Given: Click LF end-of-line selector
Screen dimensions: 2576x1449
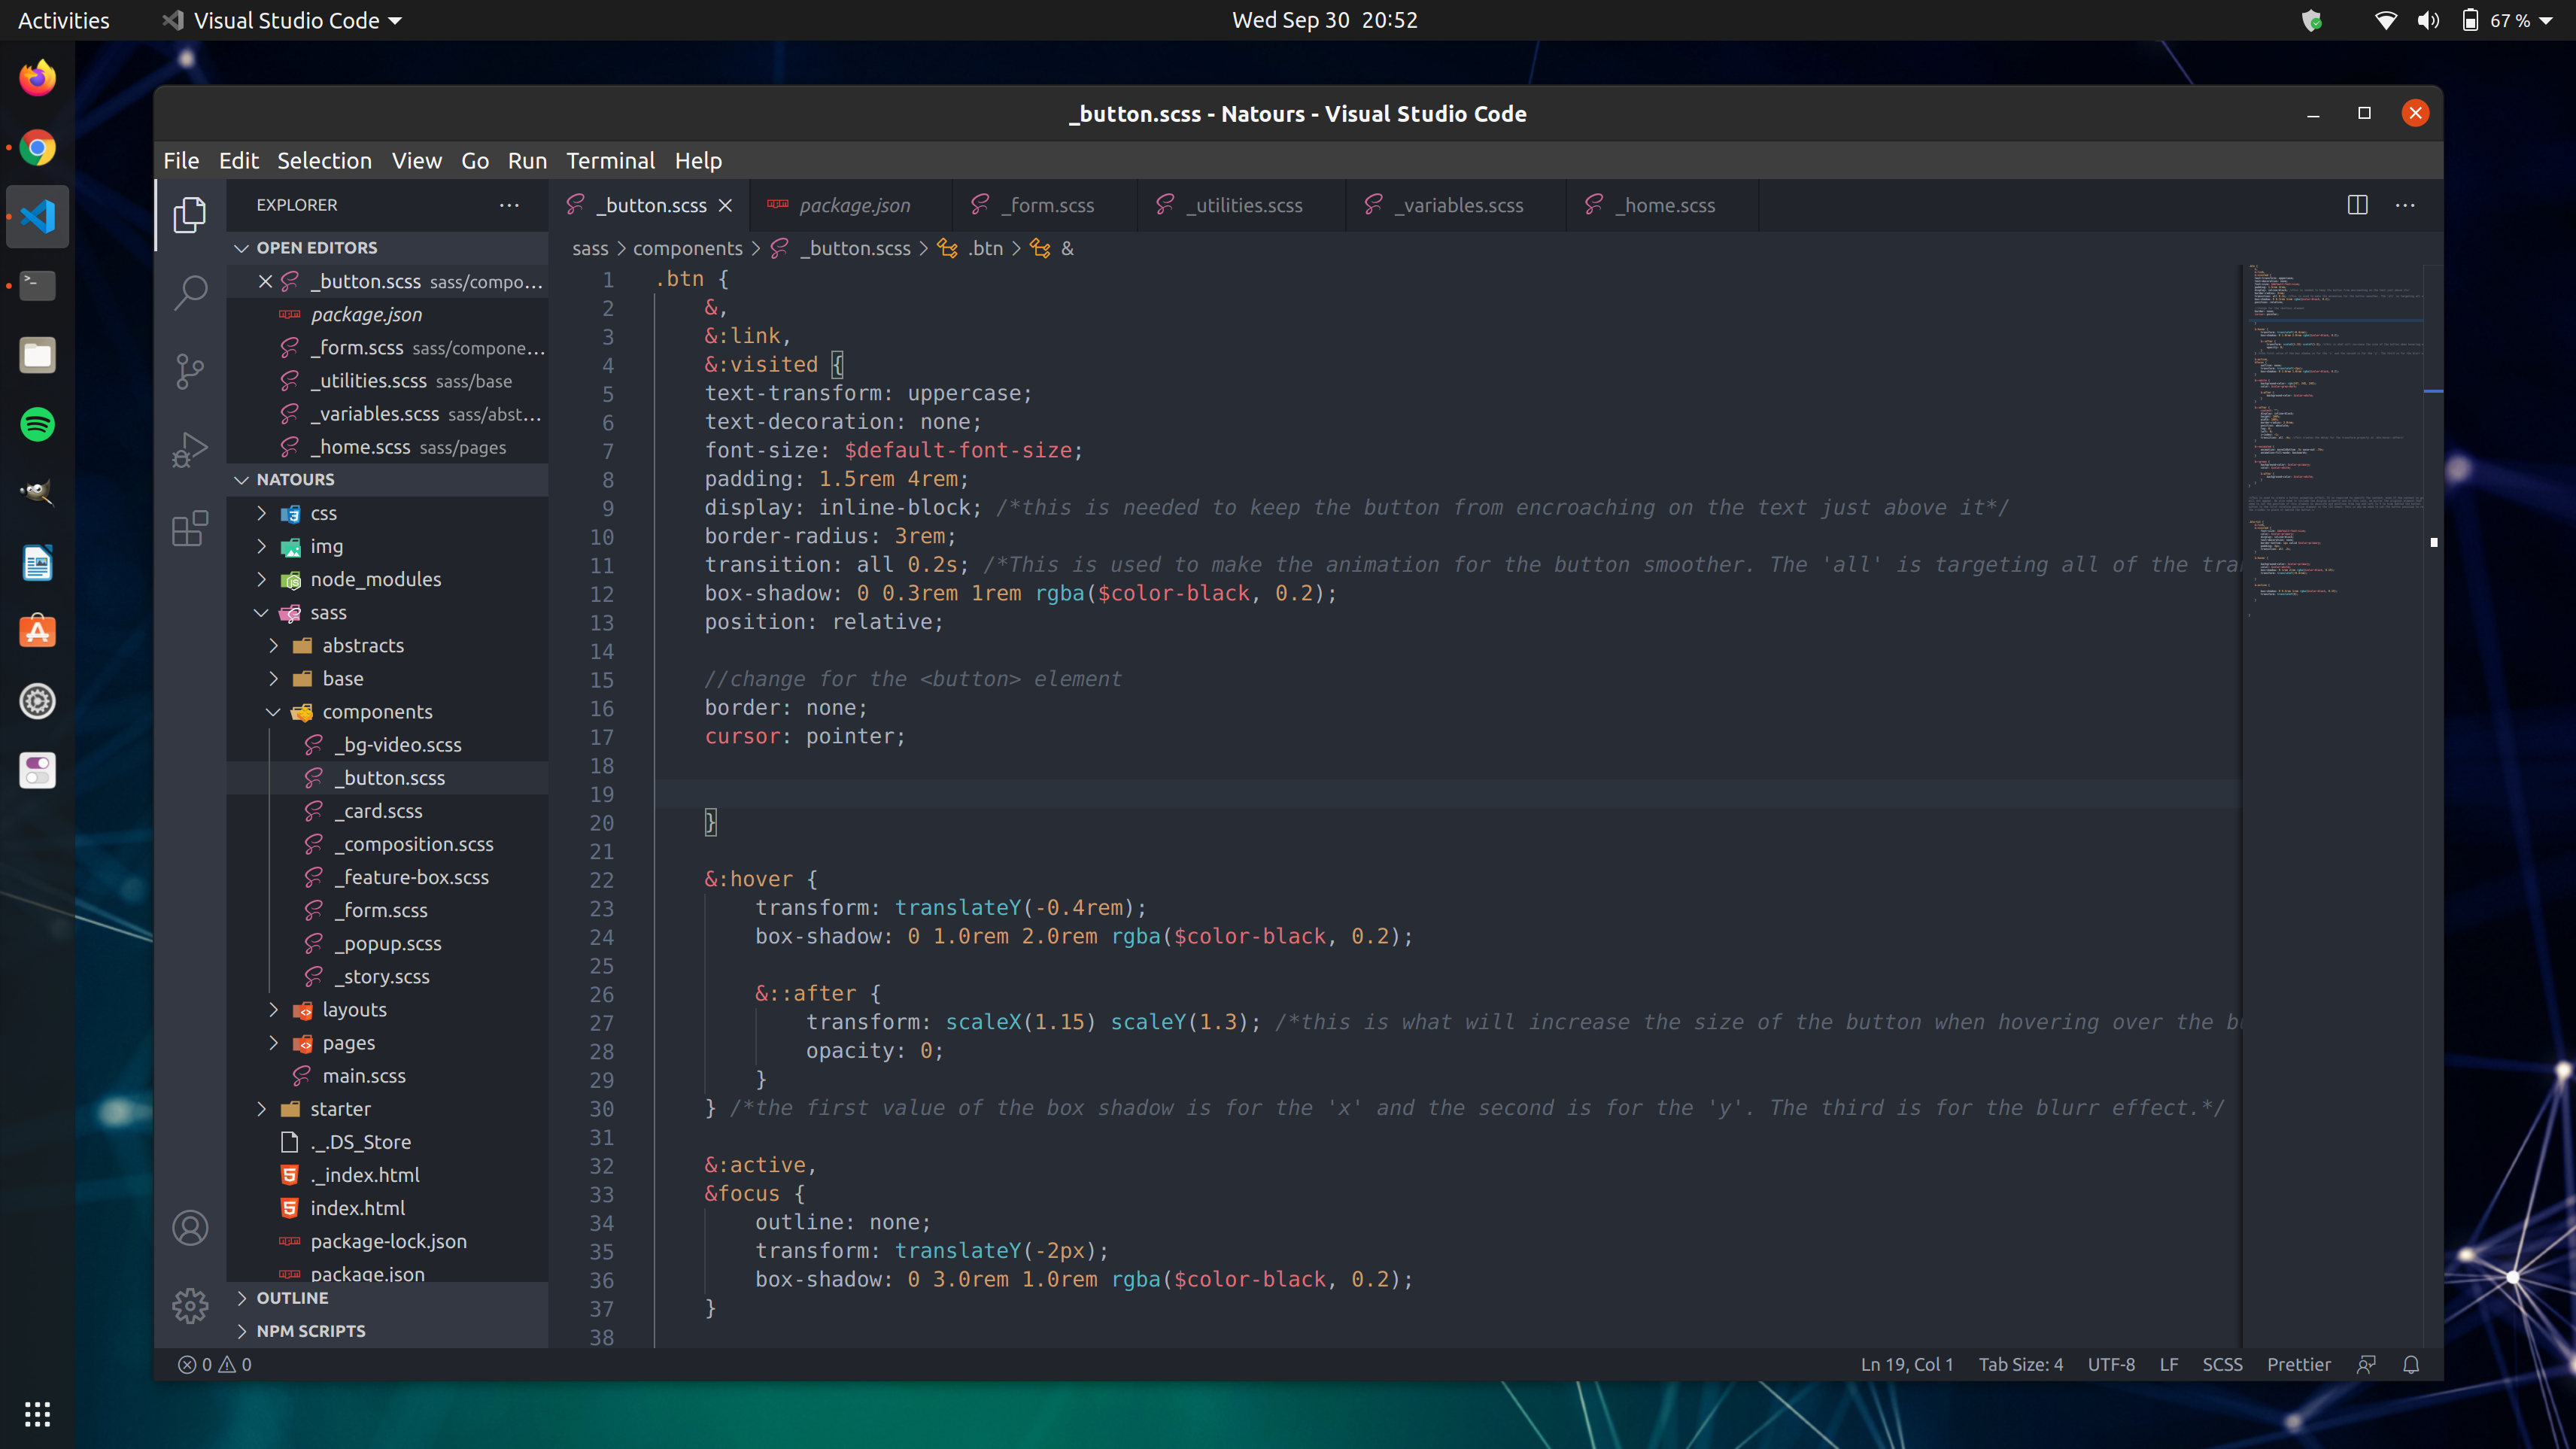Looking at the screenshot, I should 2168,1364.
